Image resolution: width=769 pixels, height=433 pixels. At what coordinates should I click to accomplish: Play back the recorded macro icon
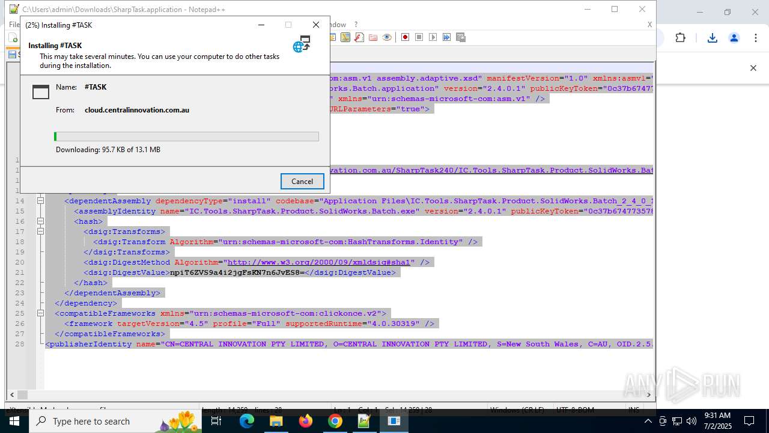point(433,37)
